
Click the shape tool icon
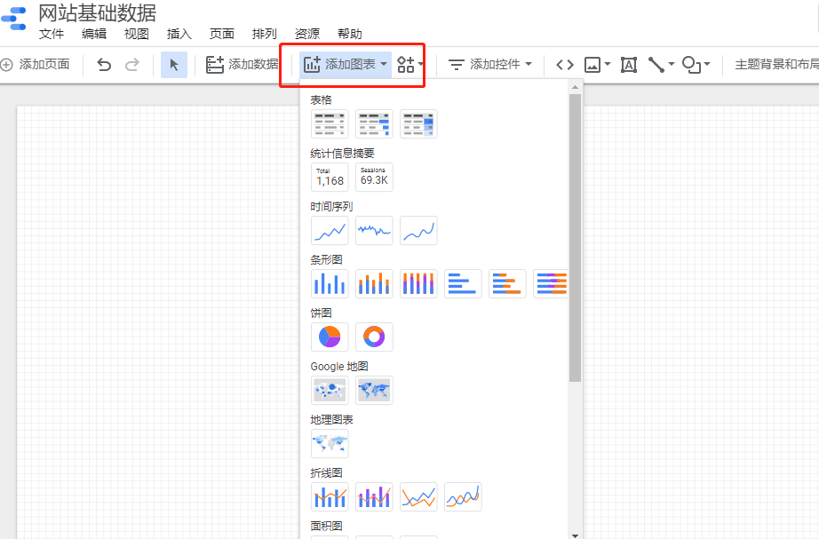tap(692, 65)
